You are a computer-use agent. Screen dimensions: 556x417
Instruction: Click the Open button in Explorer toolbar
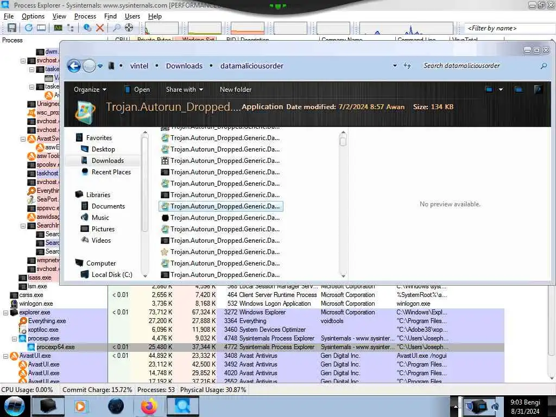137,90
